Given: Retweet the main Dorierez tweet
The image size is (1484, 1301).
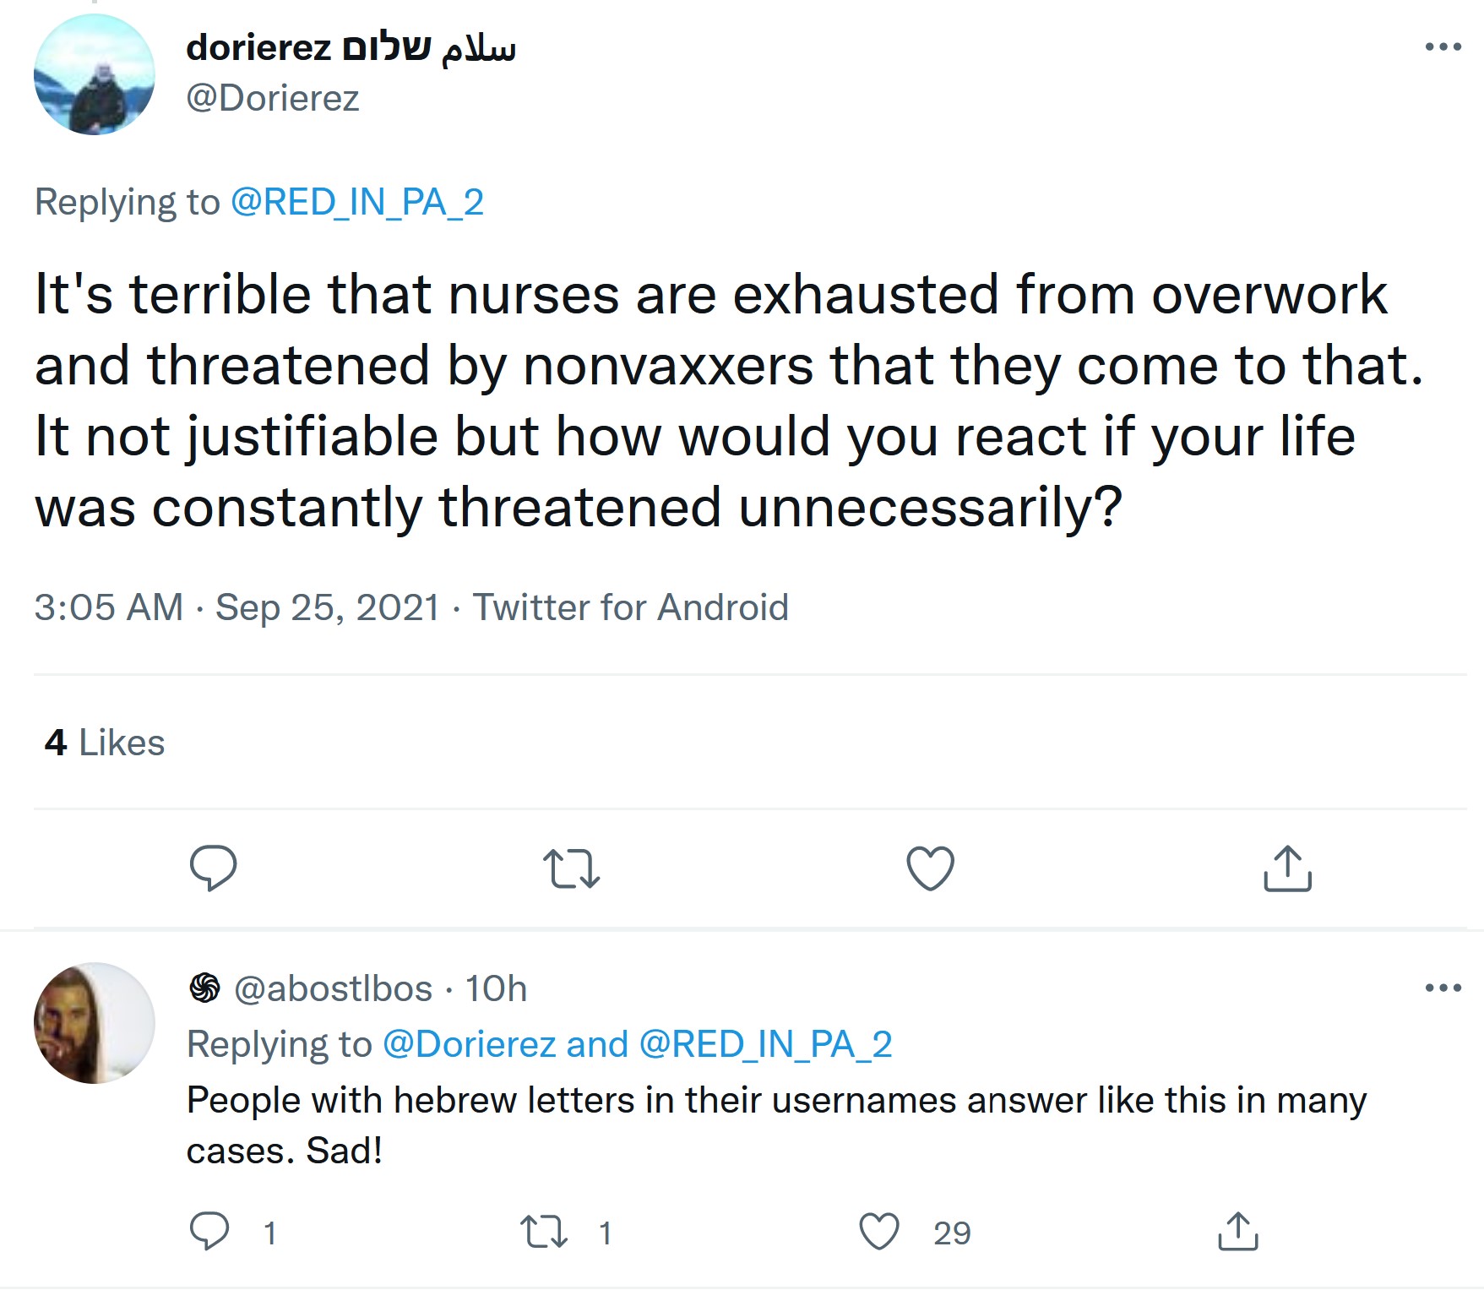Looking at the screenshot, I should (x=571, y=868).
